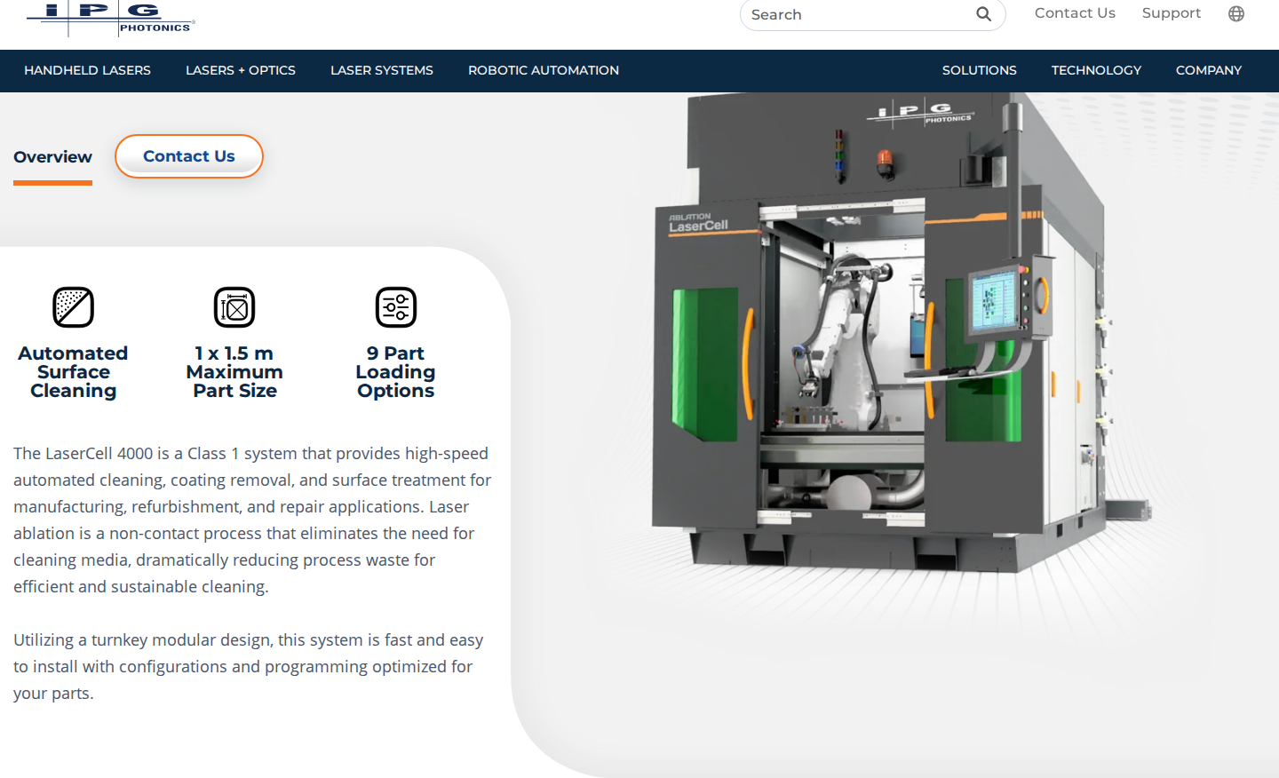Image resolution: width=1279 pixels, height=778 pixels.
Task: Follow the Contact Us link in header
Action: [x=1075, y=13]
